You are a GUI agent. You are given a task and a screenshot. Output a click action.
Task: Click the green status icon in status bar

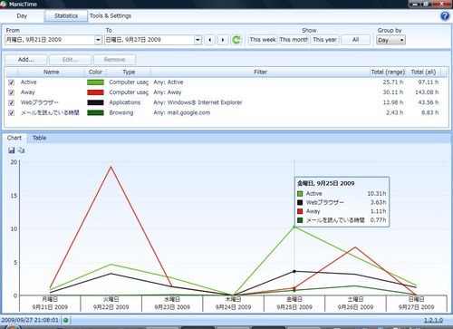point(65,320)
